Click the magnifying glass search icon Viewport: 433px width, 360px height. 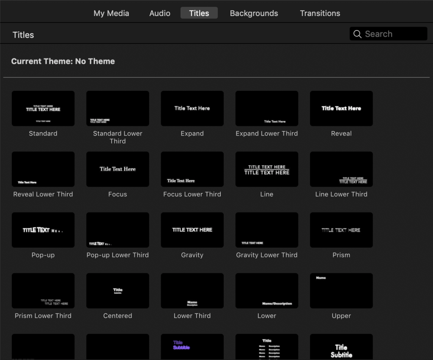point(357,34)
